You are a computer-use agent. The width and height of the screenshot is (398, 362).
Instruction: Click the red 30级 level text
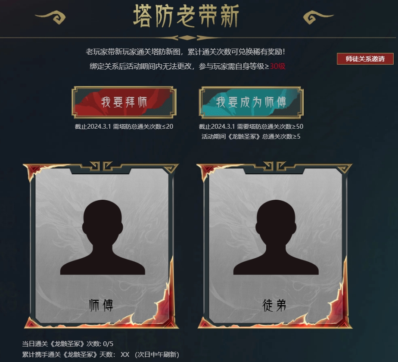(x=277, y=66)
